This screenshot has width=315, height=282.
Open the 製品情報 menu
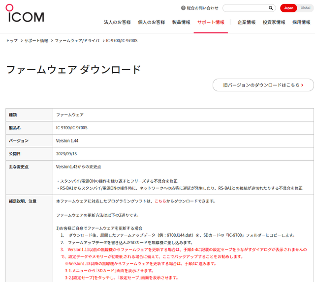coord(181,22)
